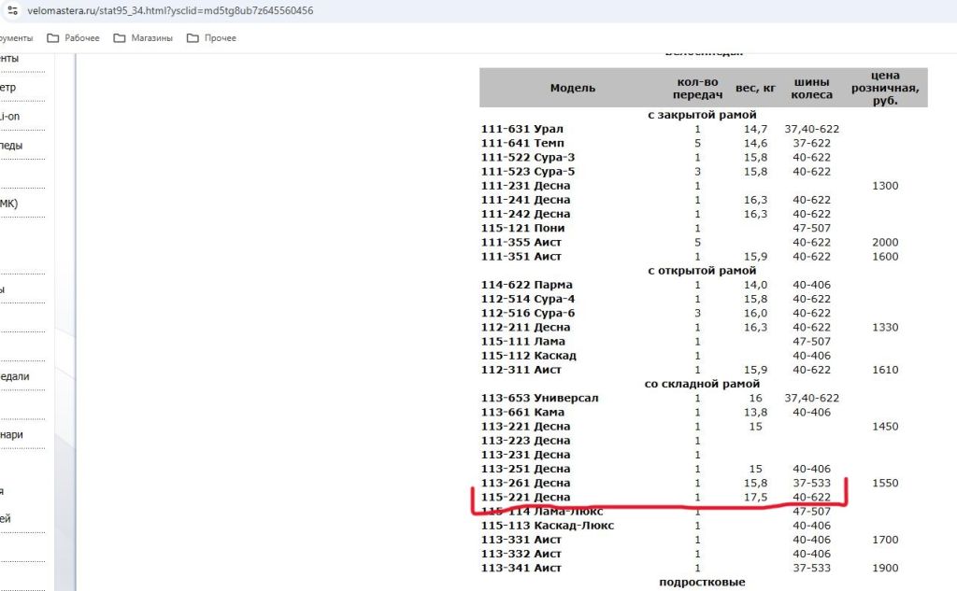This screenshot has height=591, width=957.
Task: Open the sidebar link ending in 'етр'
Action: point(7,88)
